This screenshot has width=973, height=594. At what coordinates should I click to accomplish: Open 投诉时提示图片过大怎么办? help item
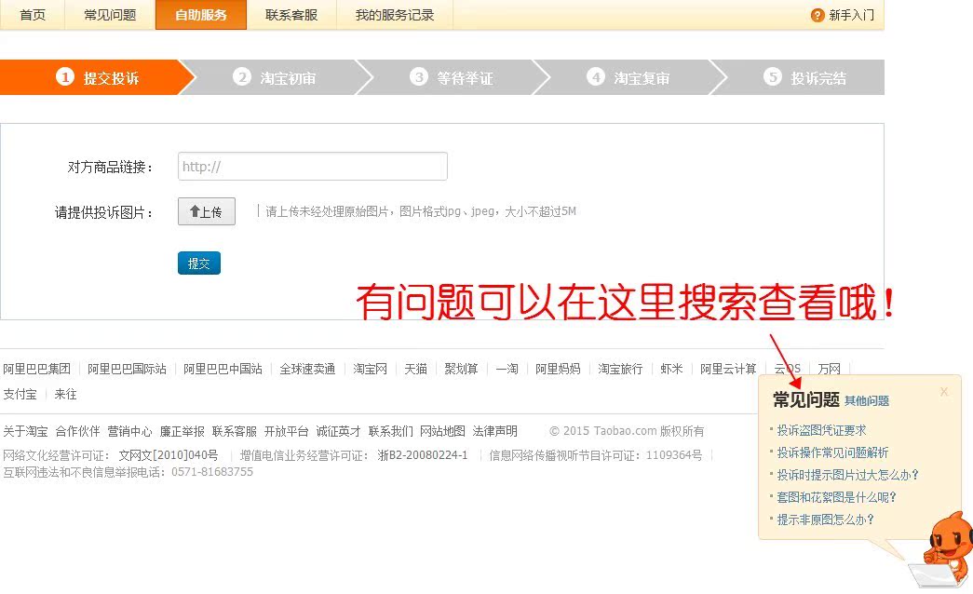click(x=847, y=475)
